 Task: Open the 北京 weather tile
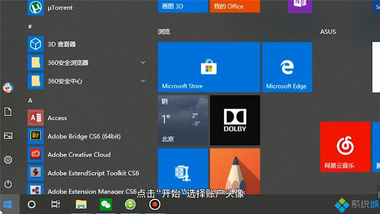183,120
